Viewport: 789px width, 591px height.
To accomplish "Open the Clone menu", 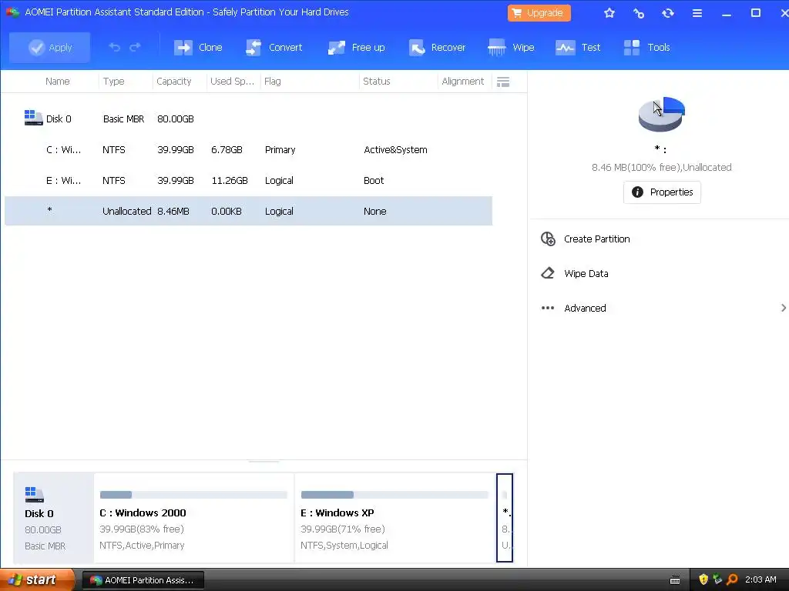I will [x=198, y=47].
